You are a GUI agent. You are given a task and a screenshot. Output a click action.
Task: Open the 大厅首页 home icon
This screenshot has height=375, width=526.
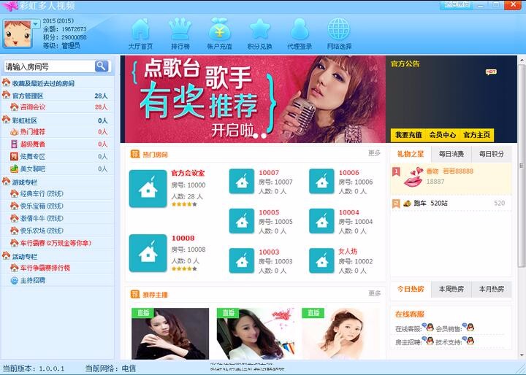point(140,34)
